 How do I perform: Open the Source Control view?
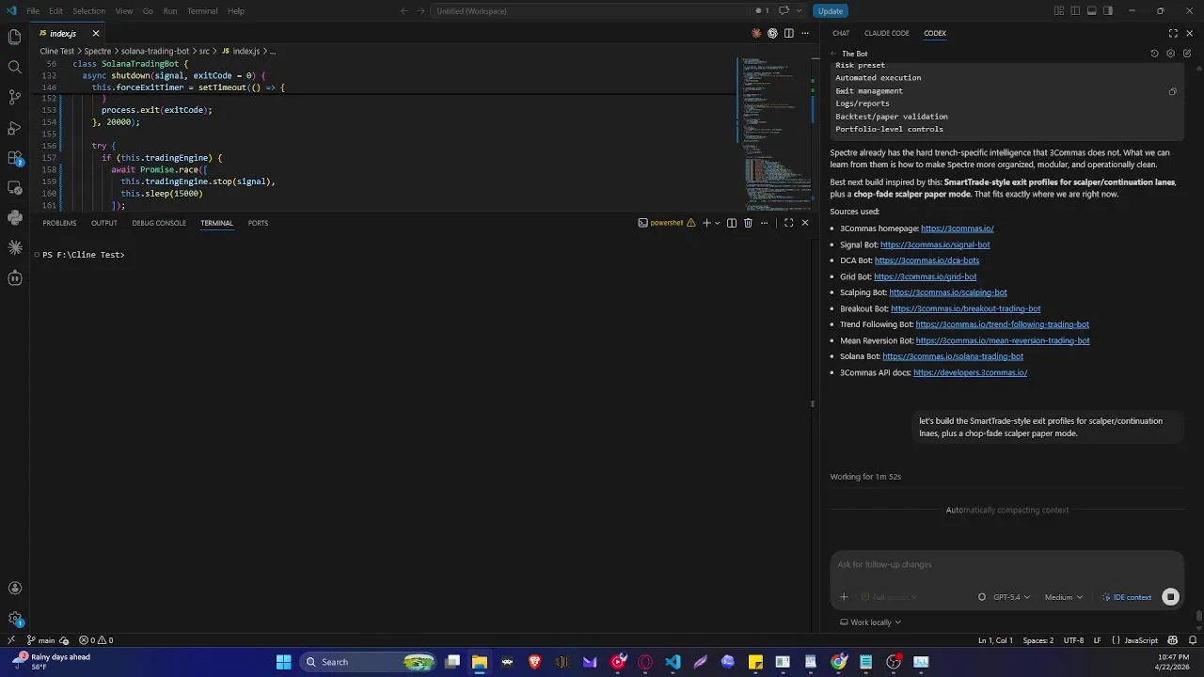click(14, 97)
